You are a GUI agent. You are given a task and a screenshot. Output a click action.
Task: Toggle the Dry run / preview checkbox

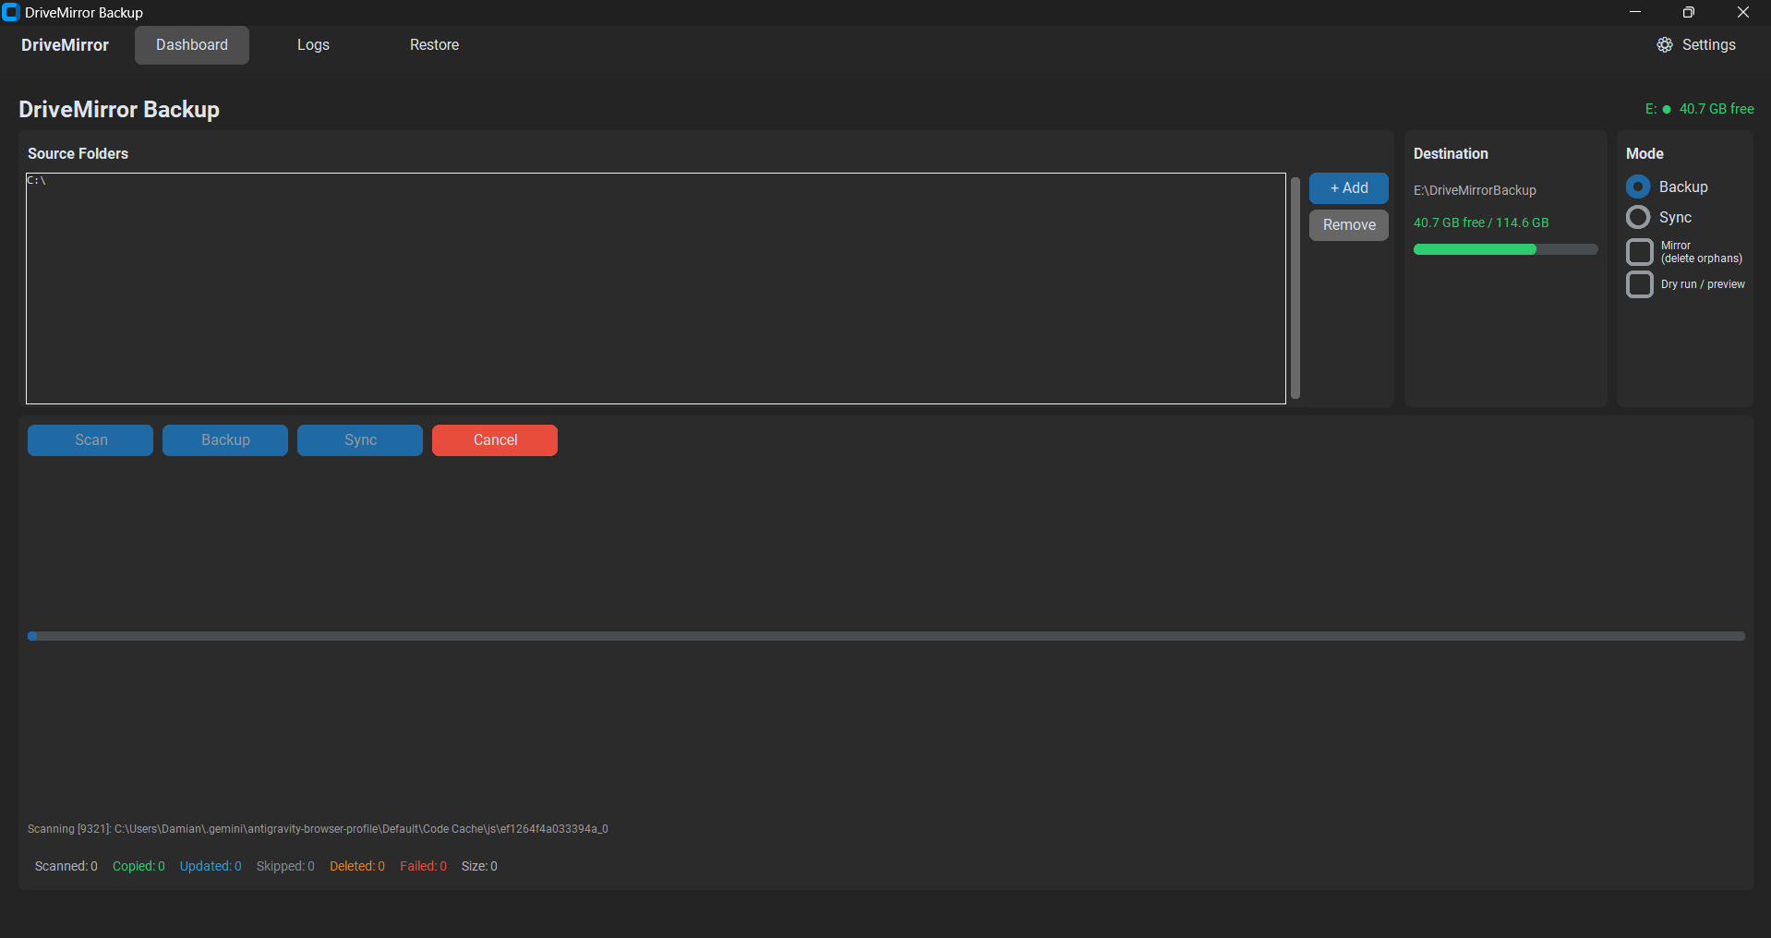click(x=1640, y=284)
